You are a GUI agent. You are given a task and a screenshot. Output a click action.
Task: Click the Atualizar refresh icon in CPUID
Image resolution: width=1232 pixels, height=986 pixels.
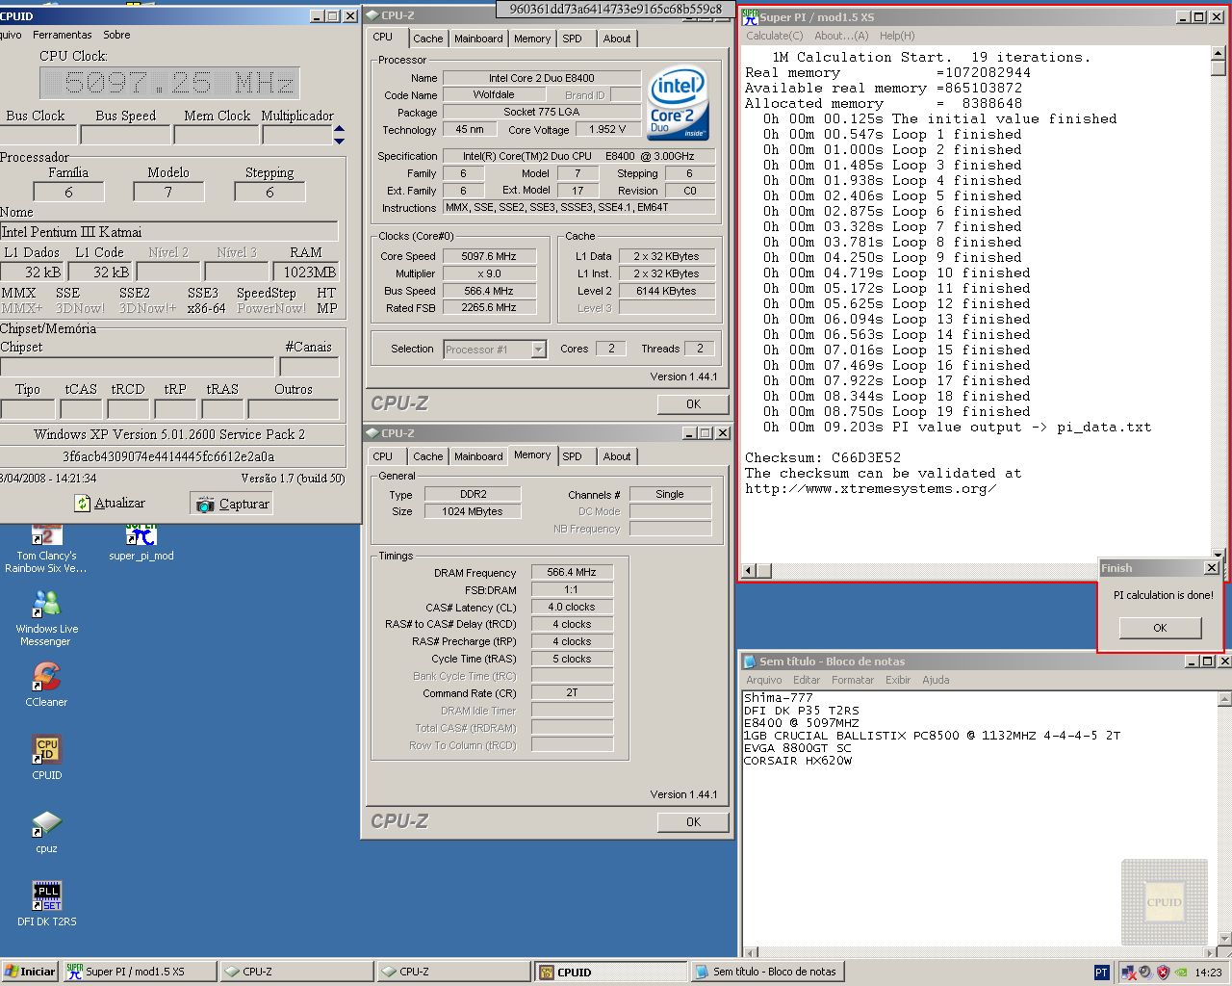pyautogui.click(x=83, y=503)
